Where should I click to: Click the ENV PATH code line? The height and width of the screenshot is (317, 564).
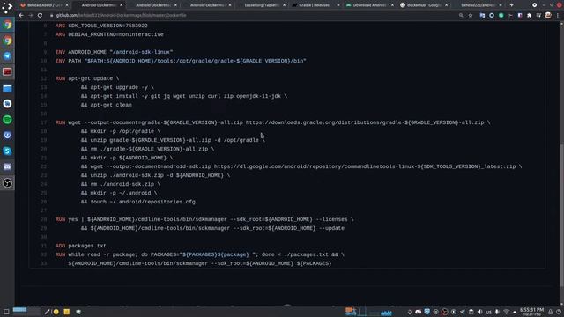click(x=181, y=61)
